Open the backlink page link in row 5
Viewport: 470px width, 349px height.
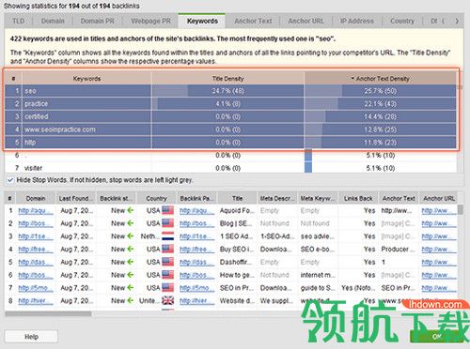196,263
